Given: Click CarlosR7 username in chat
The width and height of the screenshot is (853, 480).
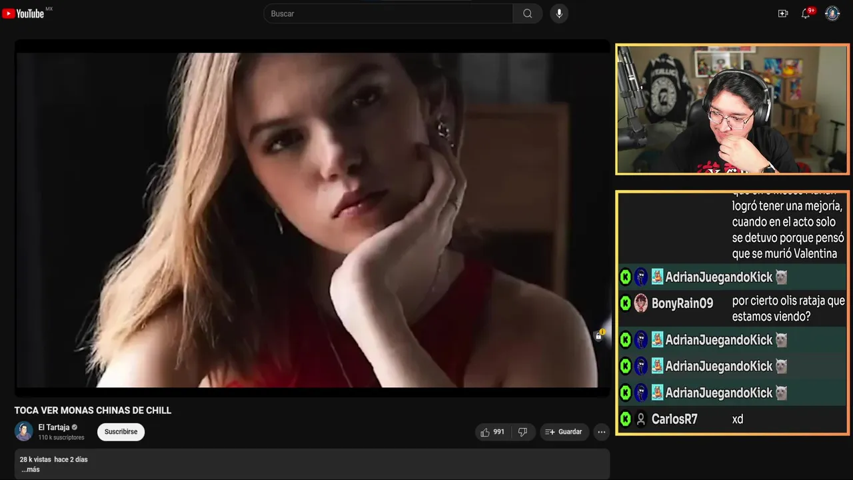Looking at the screenshot, I should coord(674,419).
